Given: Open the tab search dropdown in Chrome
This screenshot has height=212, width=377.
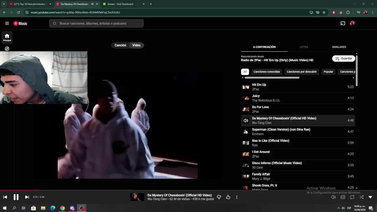Looking at the screenshot, I should click(4, 4).
